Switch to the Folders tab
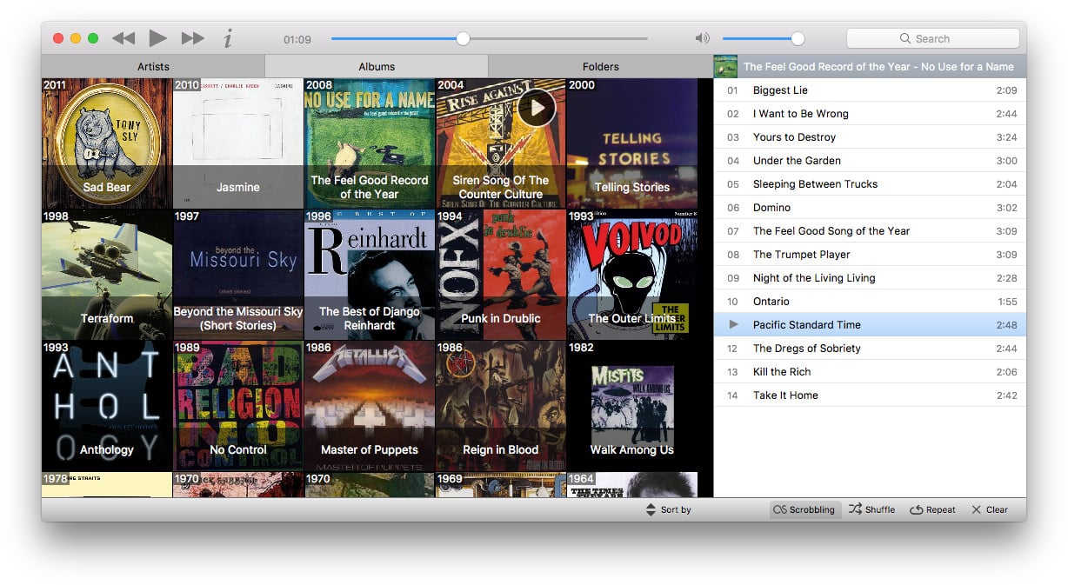This screenshot has height=585, width=1068. click(601, 67)
